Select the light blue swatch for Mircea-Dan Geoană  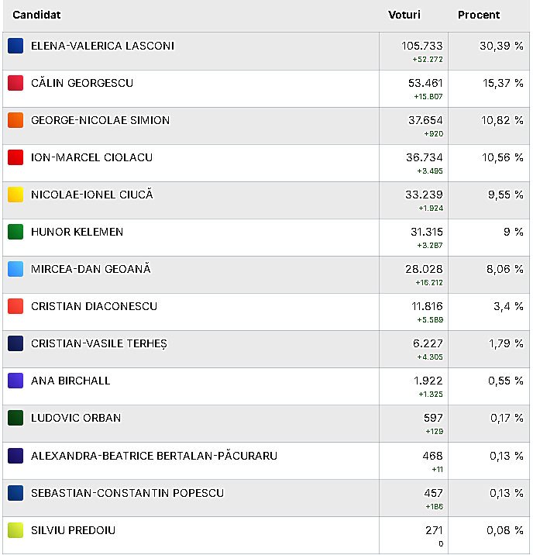coord(15,269)
